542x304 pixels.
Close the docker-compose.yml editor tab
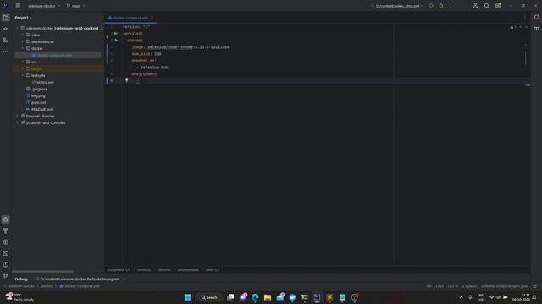(152, 18)
